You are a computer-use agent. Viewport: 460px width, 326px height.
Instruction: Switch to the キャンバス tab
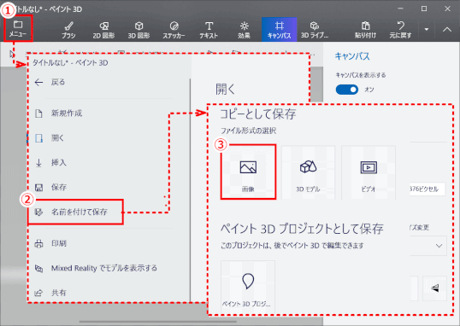[x=280, y=29]
